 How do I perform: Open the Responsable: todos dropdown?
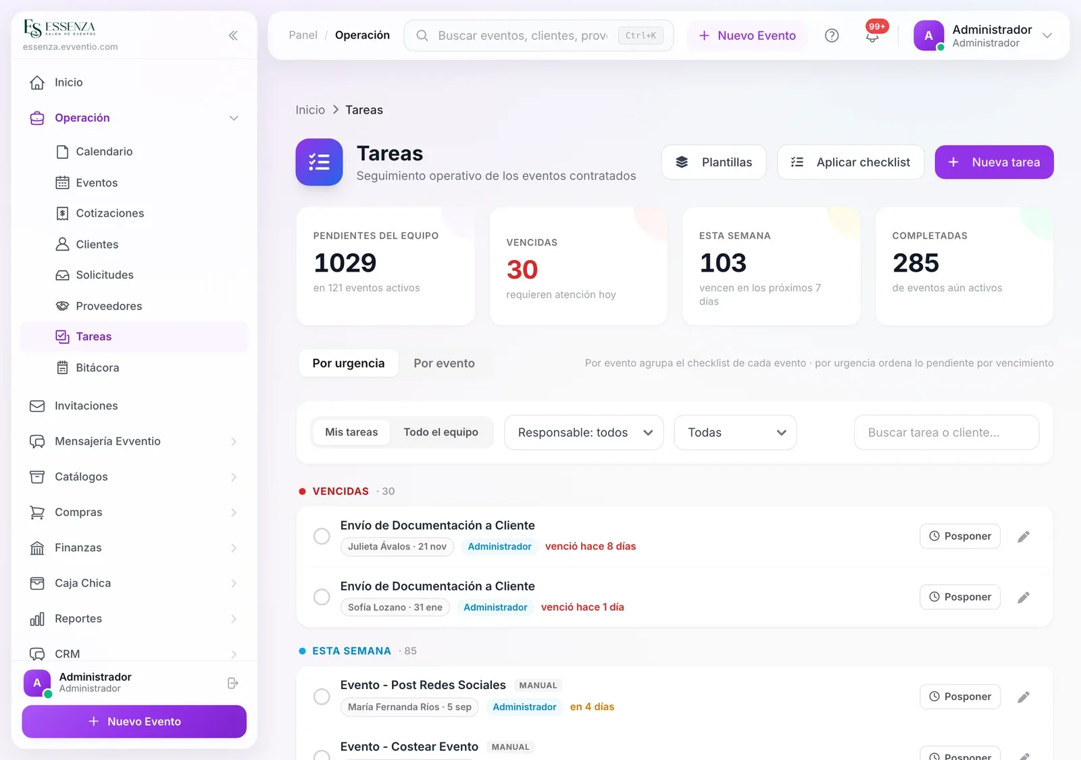584,432
